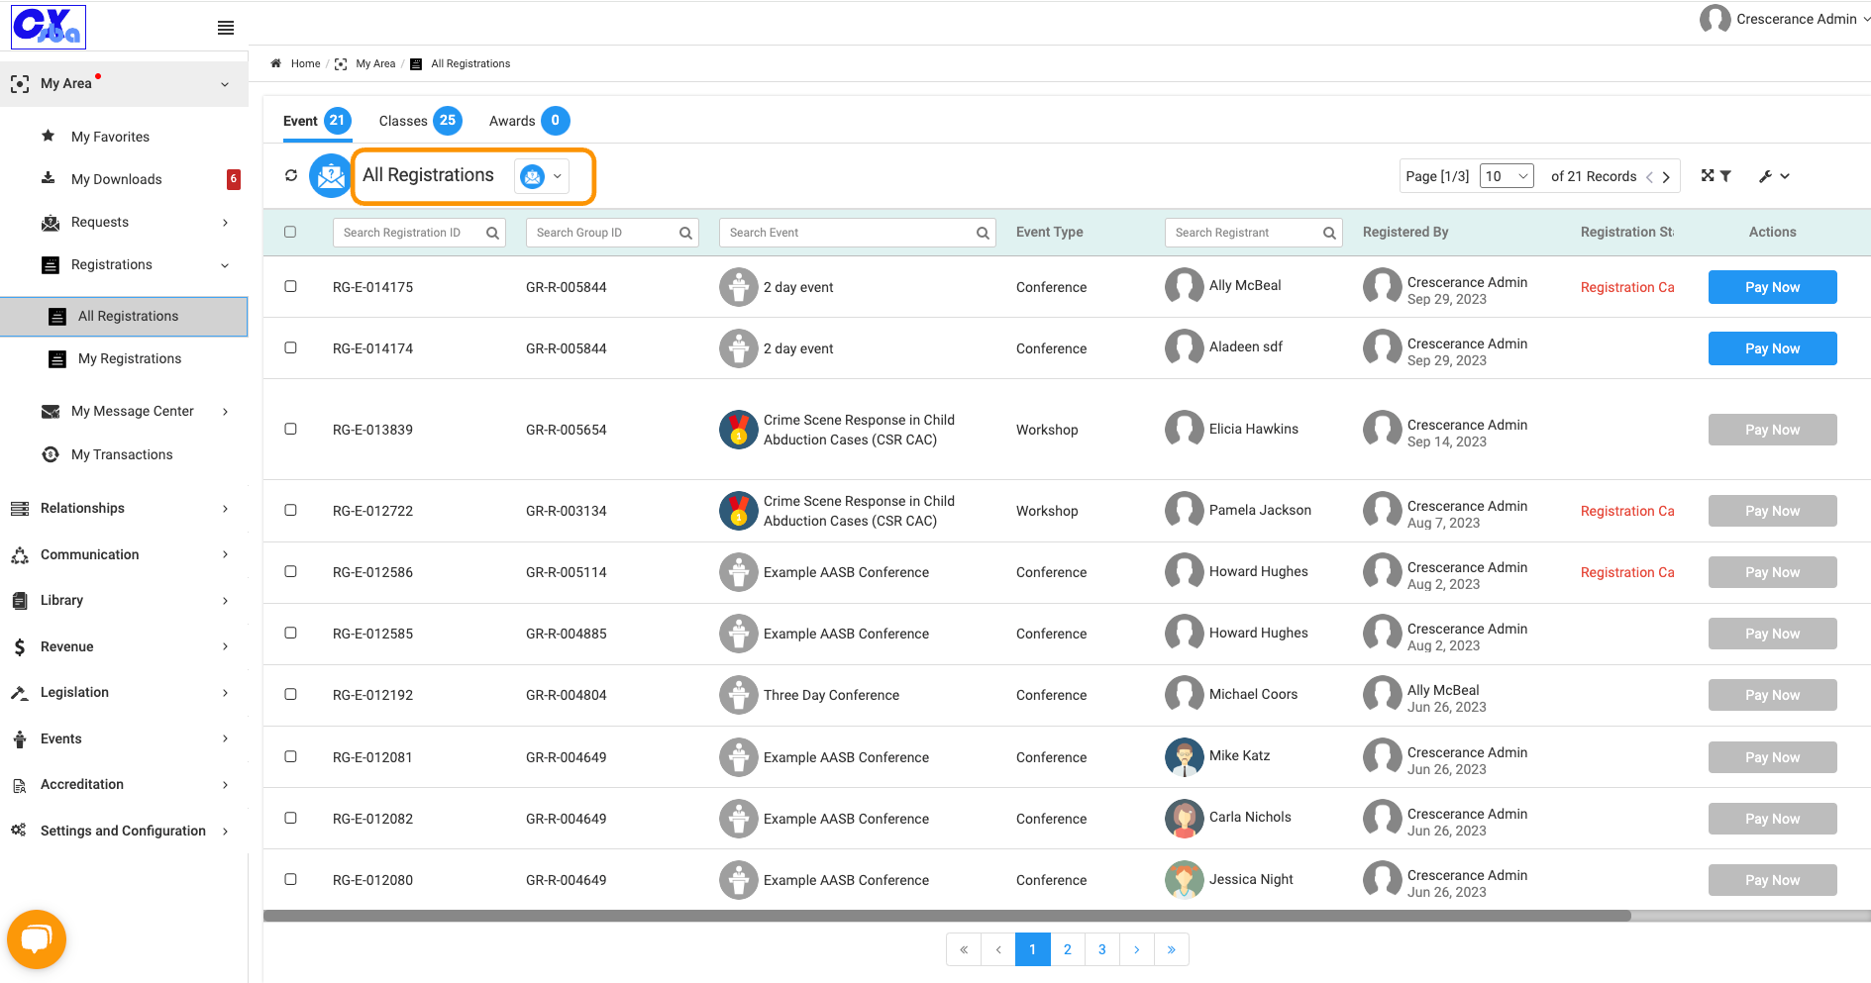Expand the Relationships sidebar menu
The image size is (1871, 983).
pyautogui.click(x=124, y=508)
